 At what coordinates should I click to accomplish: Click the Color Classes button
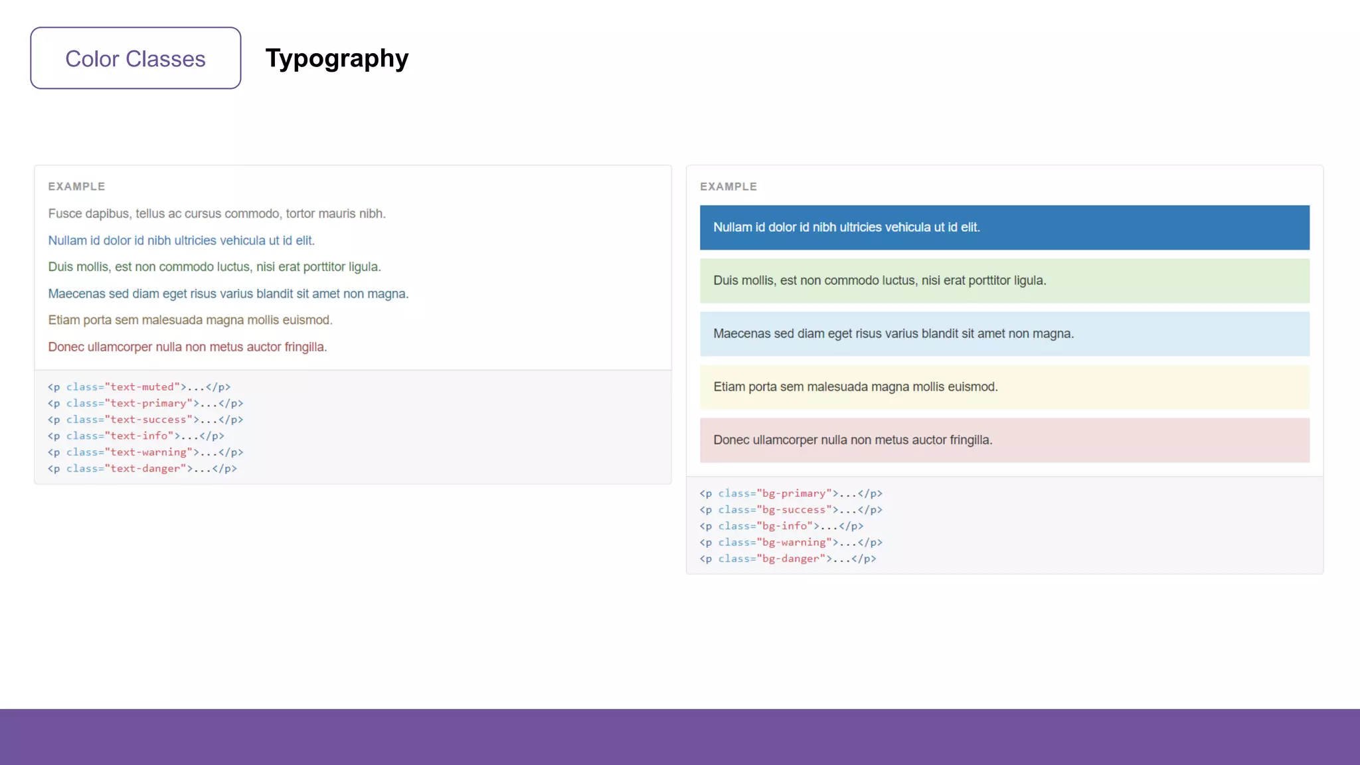pyautogui.click(x=135, y=58)
